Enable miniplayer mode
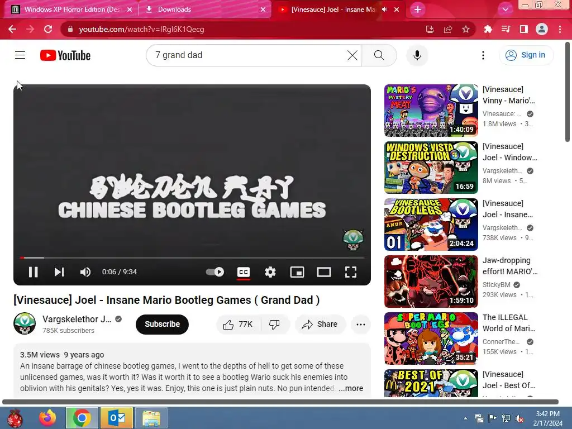 pyautogui.click(x=297, y=272)
